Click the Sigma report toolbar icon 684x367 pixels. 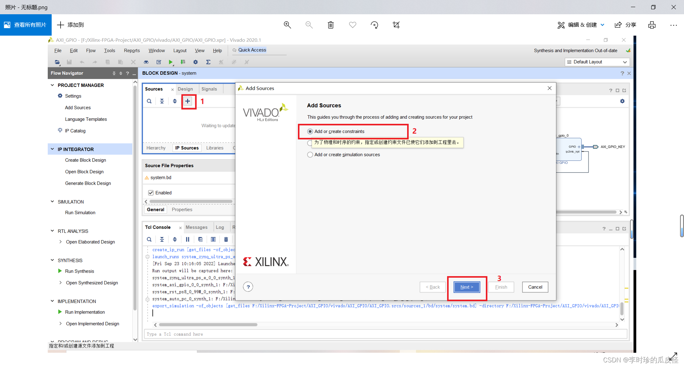click(208, 62)
